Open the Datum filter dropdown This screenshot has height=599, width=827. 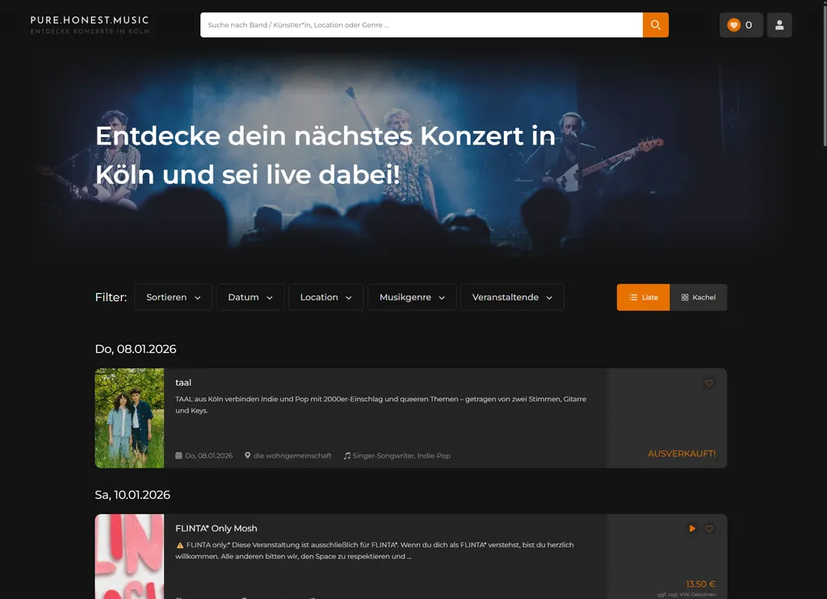(250, 297)
